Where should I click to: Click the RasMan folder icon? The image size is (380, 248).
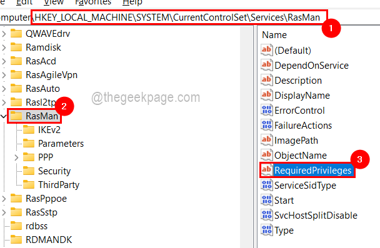point(16,116)
